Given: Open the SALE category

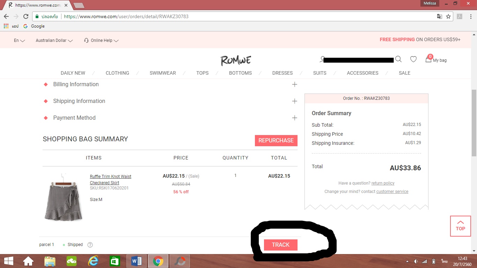Looking at the screenshot, I should pyautogui.click(x=405, y=73).
